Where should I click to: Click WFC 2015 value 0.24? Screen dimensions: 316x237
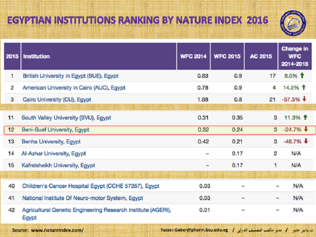point(237,130)
